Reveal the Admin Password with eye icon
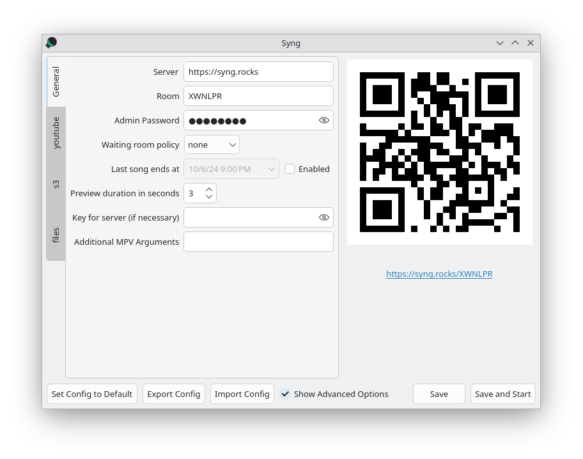Image resolution: width=583 pixels, height=459 pixels. [x=324, y=121]
